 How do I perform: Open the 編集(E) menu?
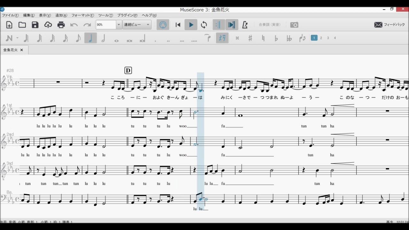[x=29, y=15]
